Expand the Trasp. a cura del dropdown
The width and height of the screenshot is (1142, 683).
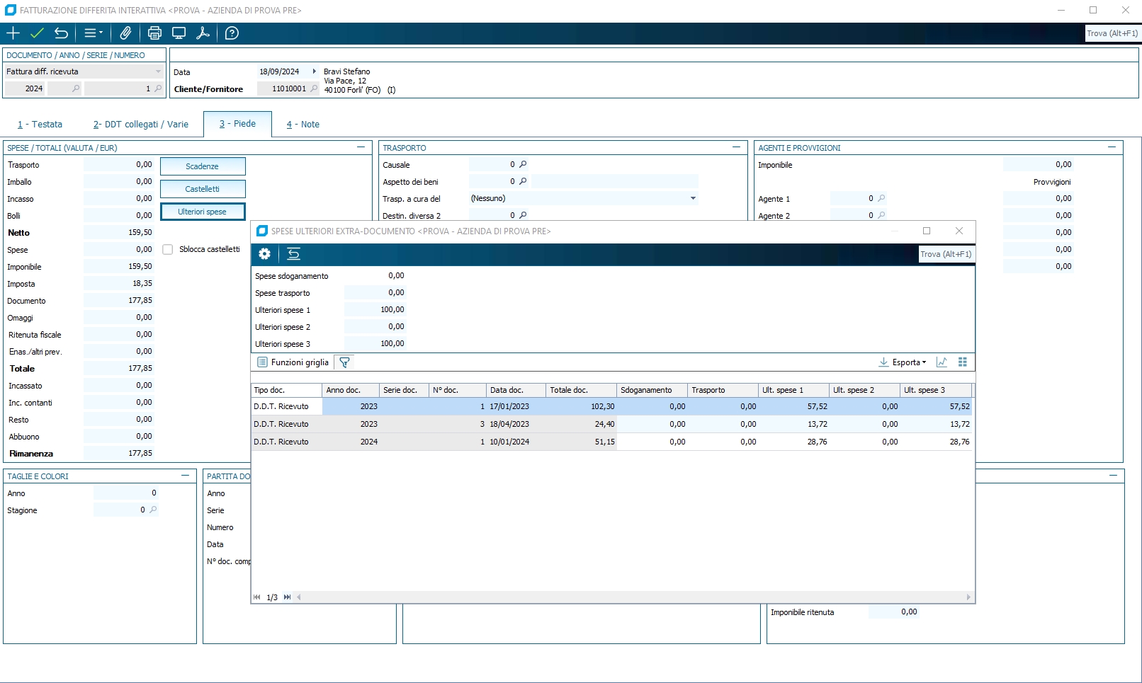point(692,199)
